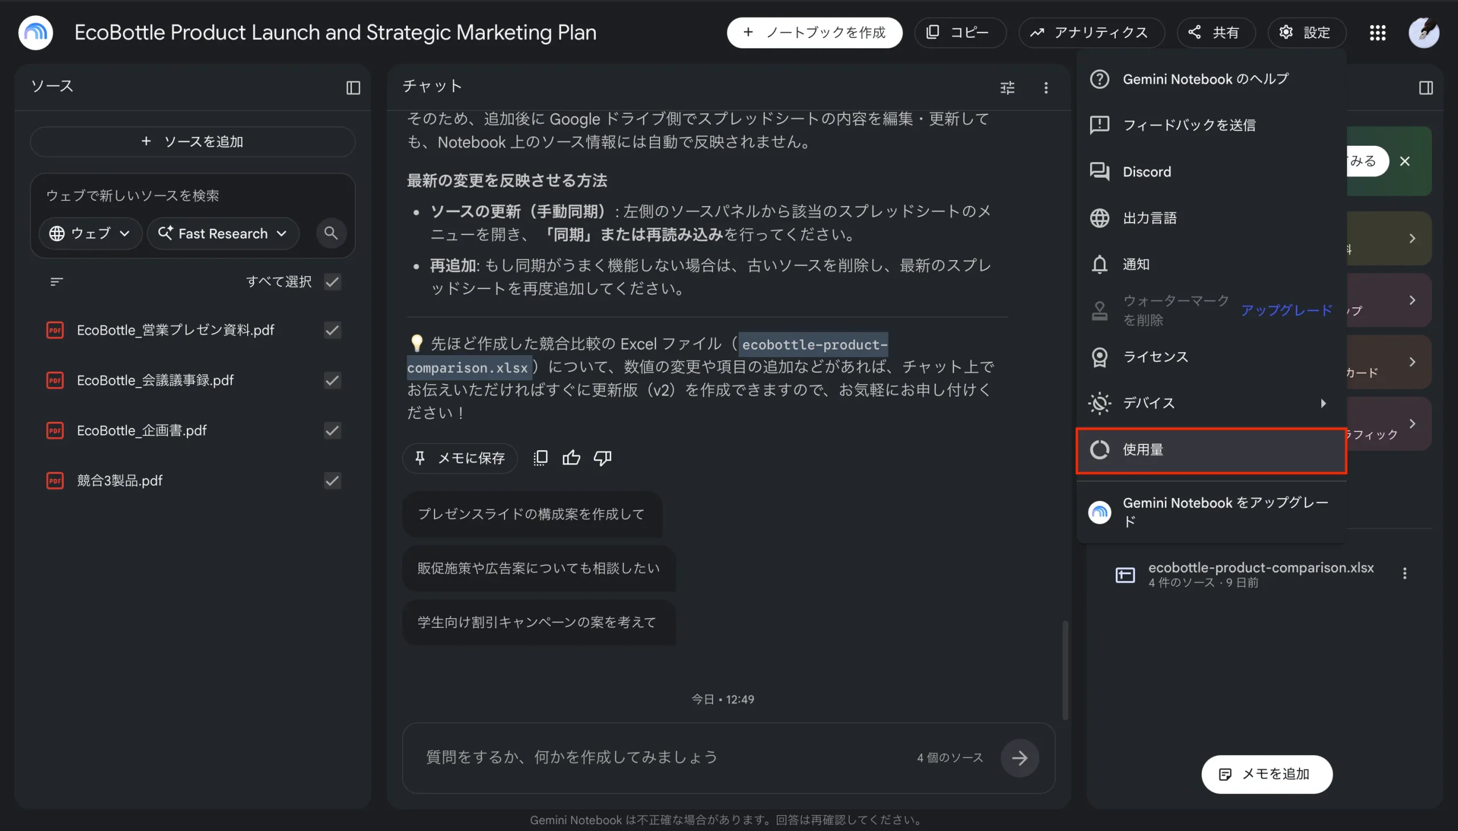The image size is (1458, 831).
Task: Uncheck 競合3製品.pdf source checkbox
Action: point(333,480)
